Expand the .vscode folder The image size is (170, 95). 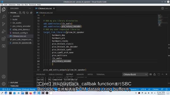(x=20, y=16)
